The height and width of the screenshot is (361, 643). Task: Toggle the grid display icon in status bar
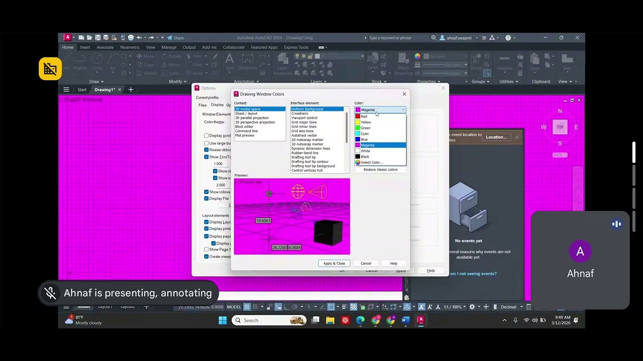click(248, 307)
